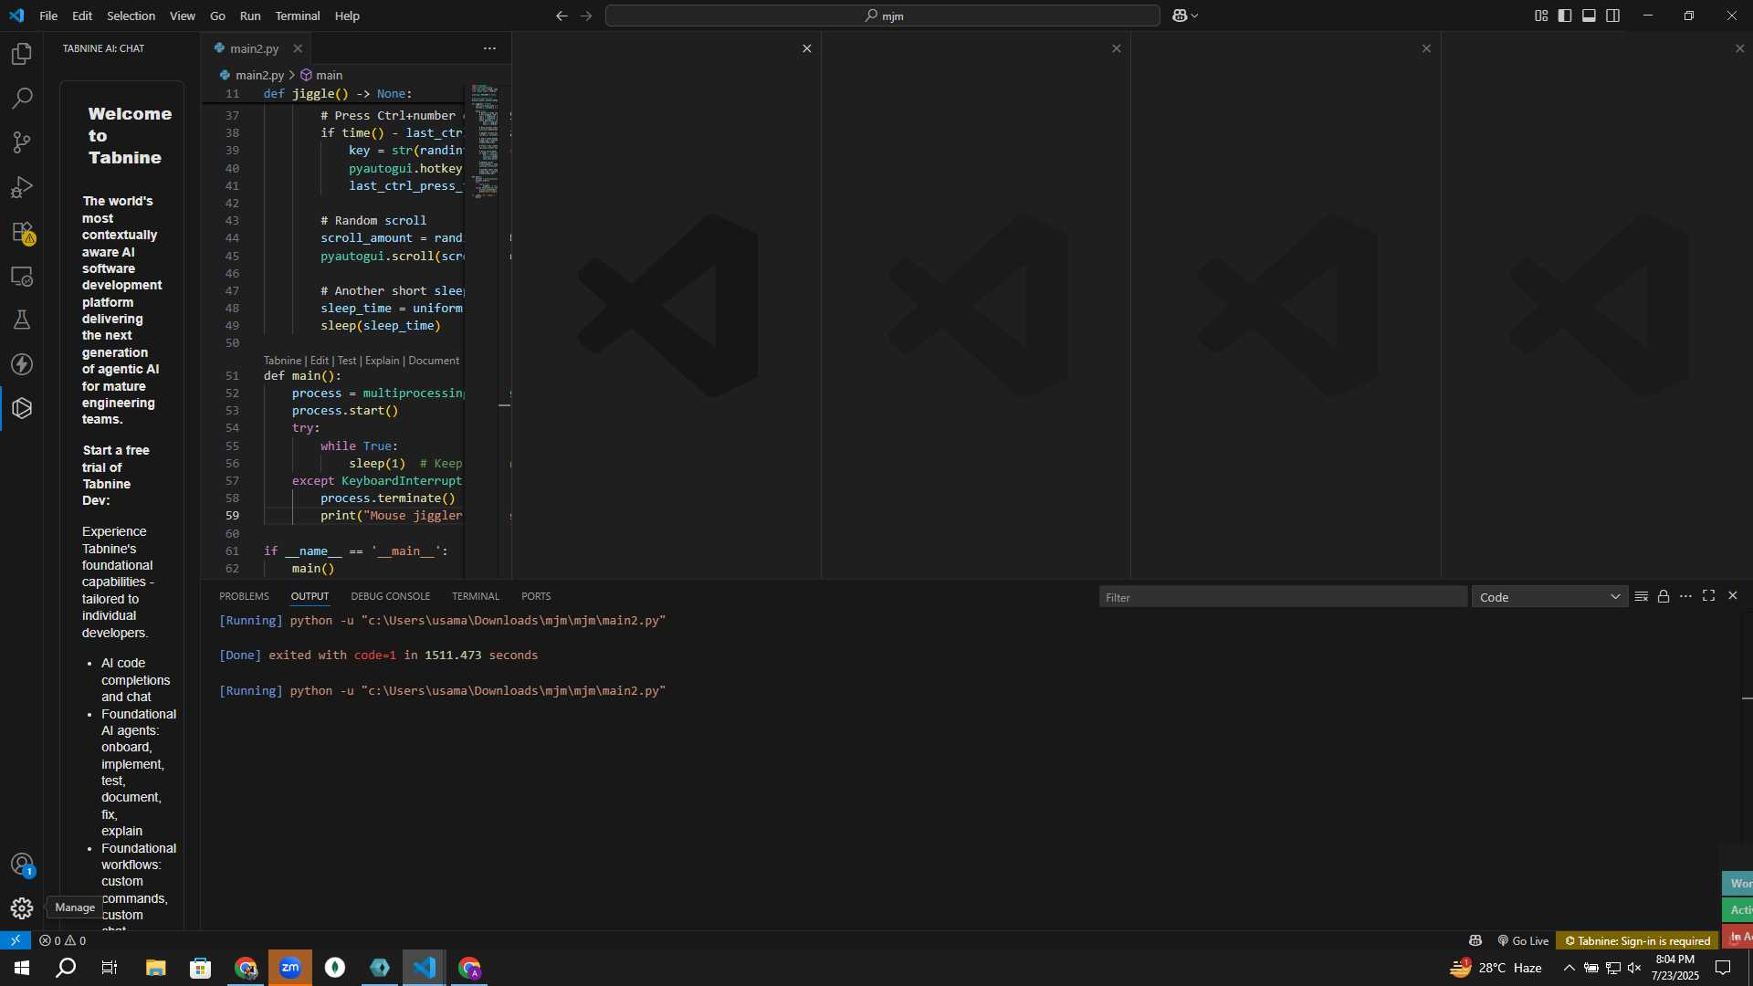Switch to the Debug Console tab
This screenshot has height=986, width=1753.
(x=390, y=596)
